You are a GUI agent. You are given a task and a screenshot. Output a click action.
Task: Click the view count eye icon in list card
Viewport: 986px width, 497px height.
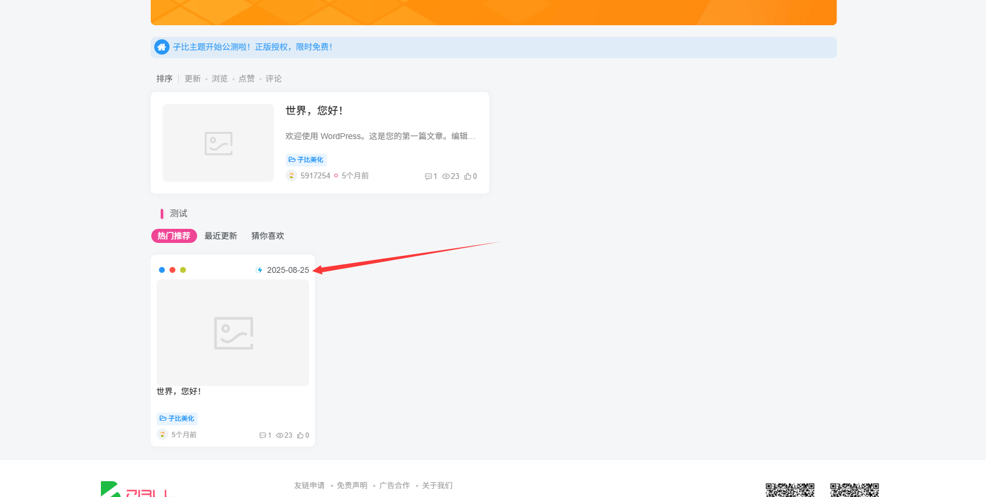[x=446, y=176]
